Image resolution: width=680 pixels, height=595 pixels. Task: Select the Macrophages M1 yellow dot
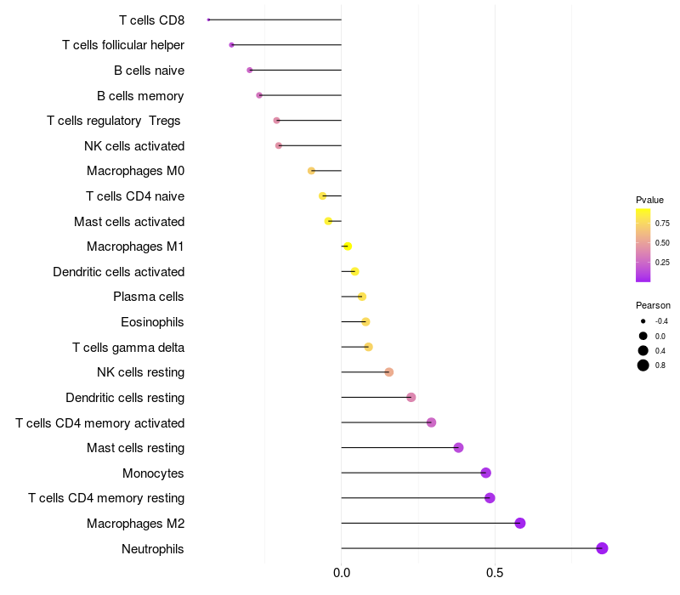click(347, 246)
